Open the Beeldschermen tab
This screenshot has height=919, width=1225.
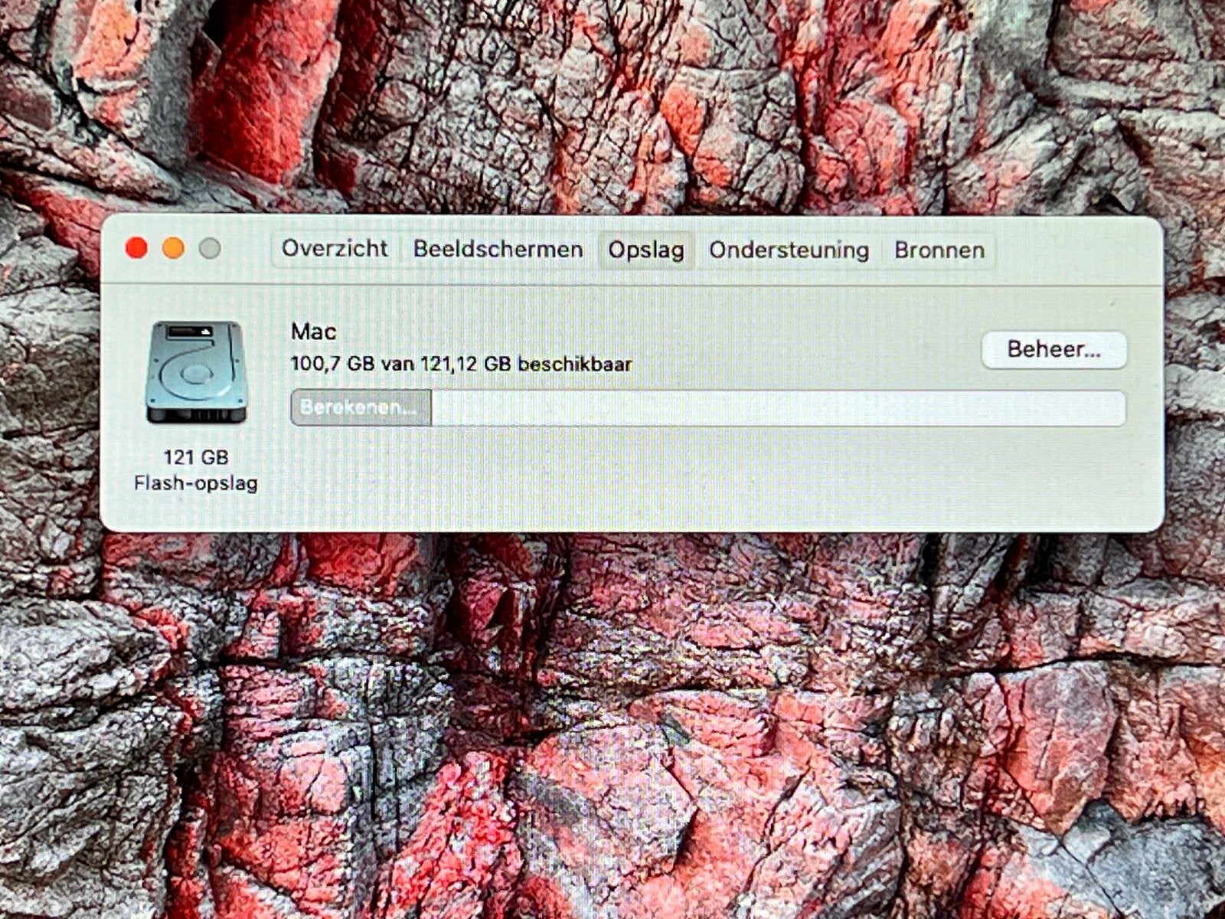point(498,250)
